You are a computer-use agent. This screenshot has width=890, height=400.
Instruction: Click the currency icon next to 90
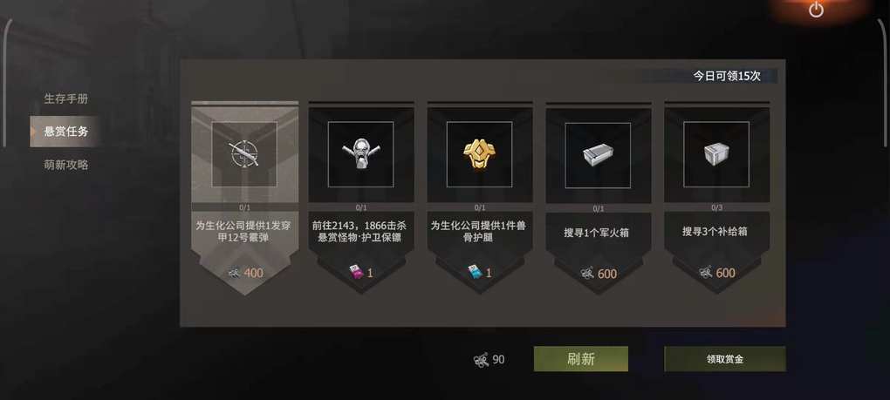click(x=481, y=359)
